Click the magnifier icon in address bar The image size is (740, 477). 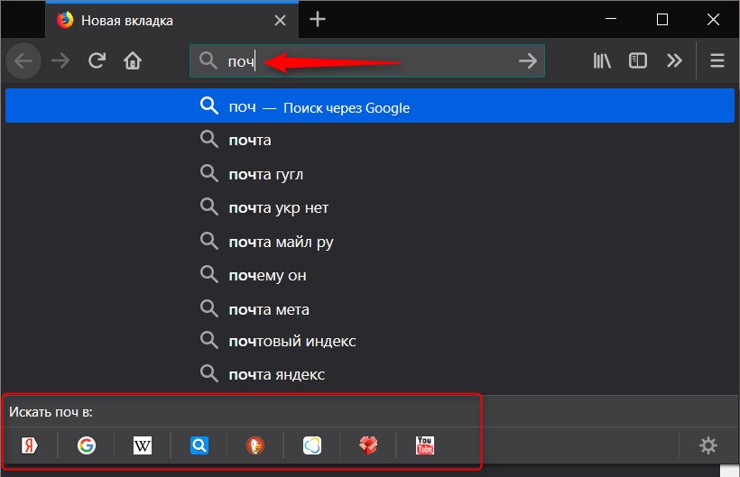tap(208, 60)
